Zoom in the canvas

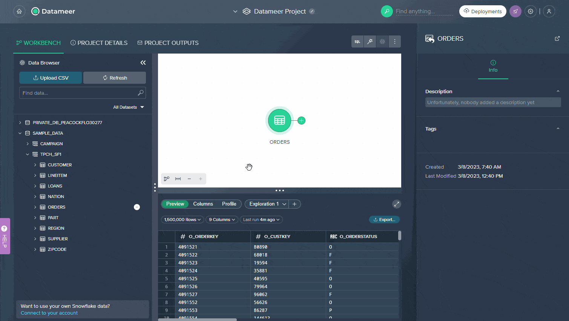(x=201, y=179)
